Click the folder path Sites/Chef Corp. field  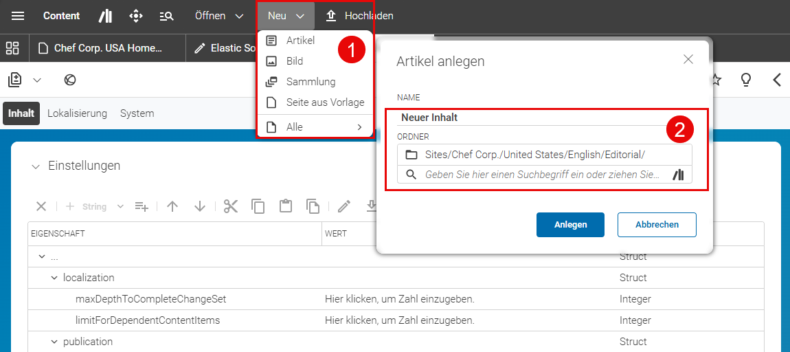point(545,154)
